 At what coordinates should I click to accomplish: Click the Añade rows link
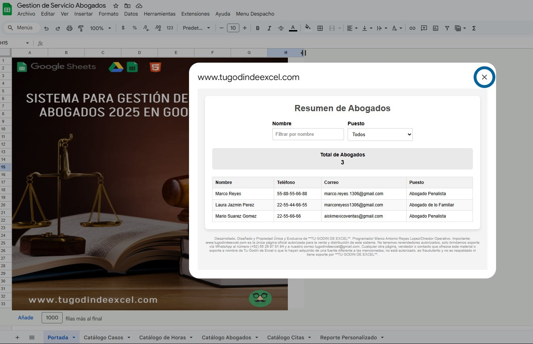click(x=26, y=318)
